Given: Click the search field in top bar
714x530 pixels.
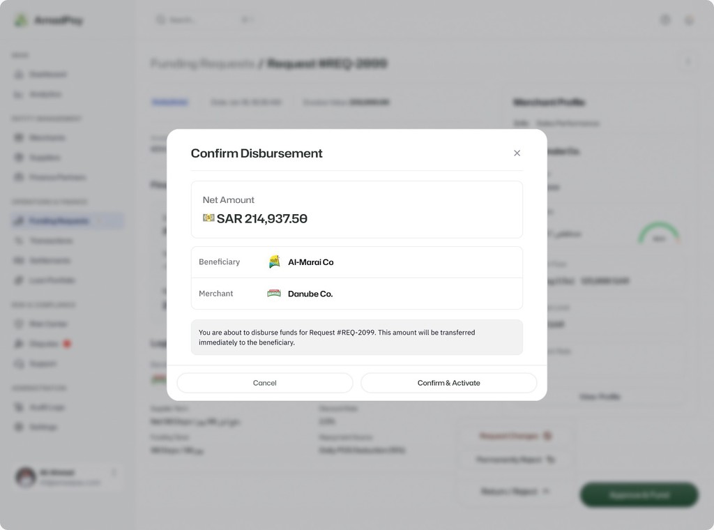Looking at the screenshot, I should (x=202, y=20).
